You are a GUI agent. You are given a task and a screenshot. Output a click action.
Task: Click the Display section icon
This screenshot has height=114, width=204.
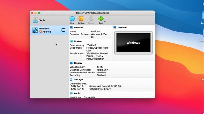[71, 63]
